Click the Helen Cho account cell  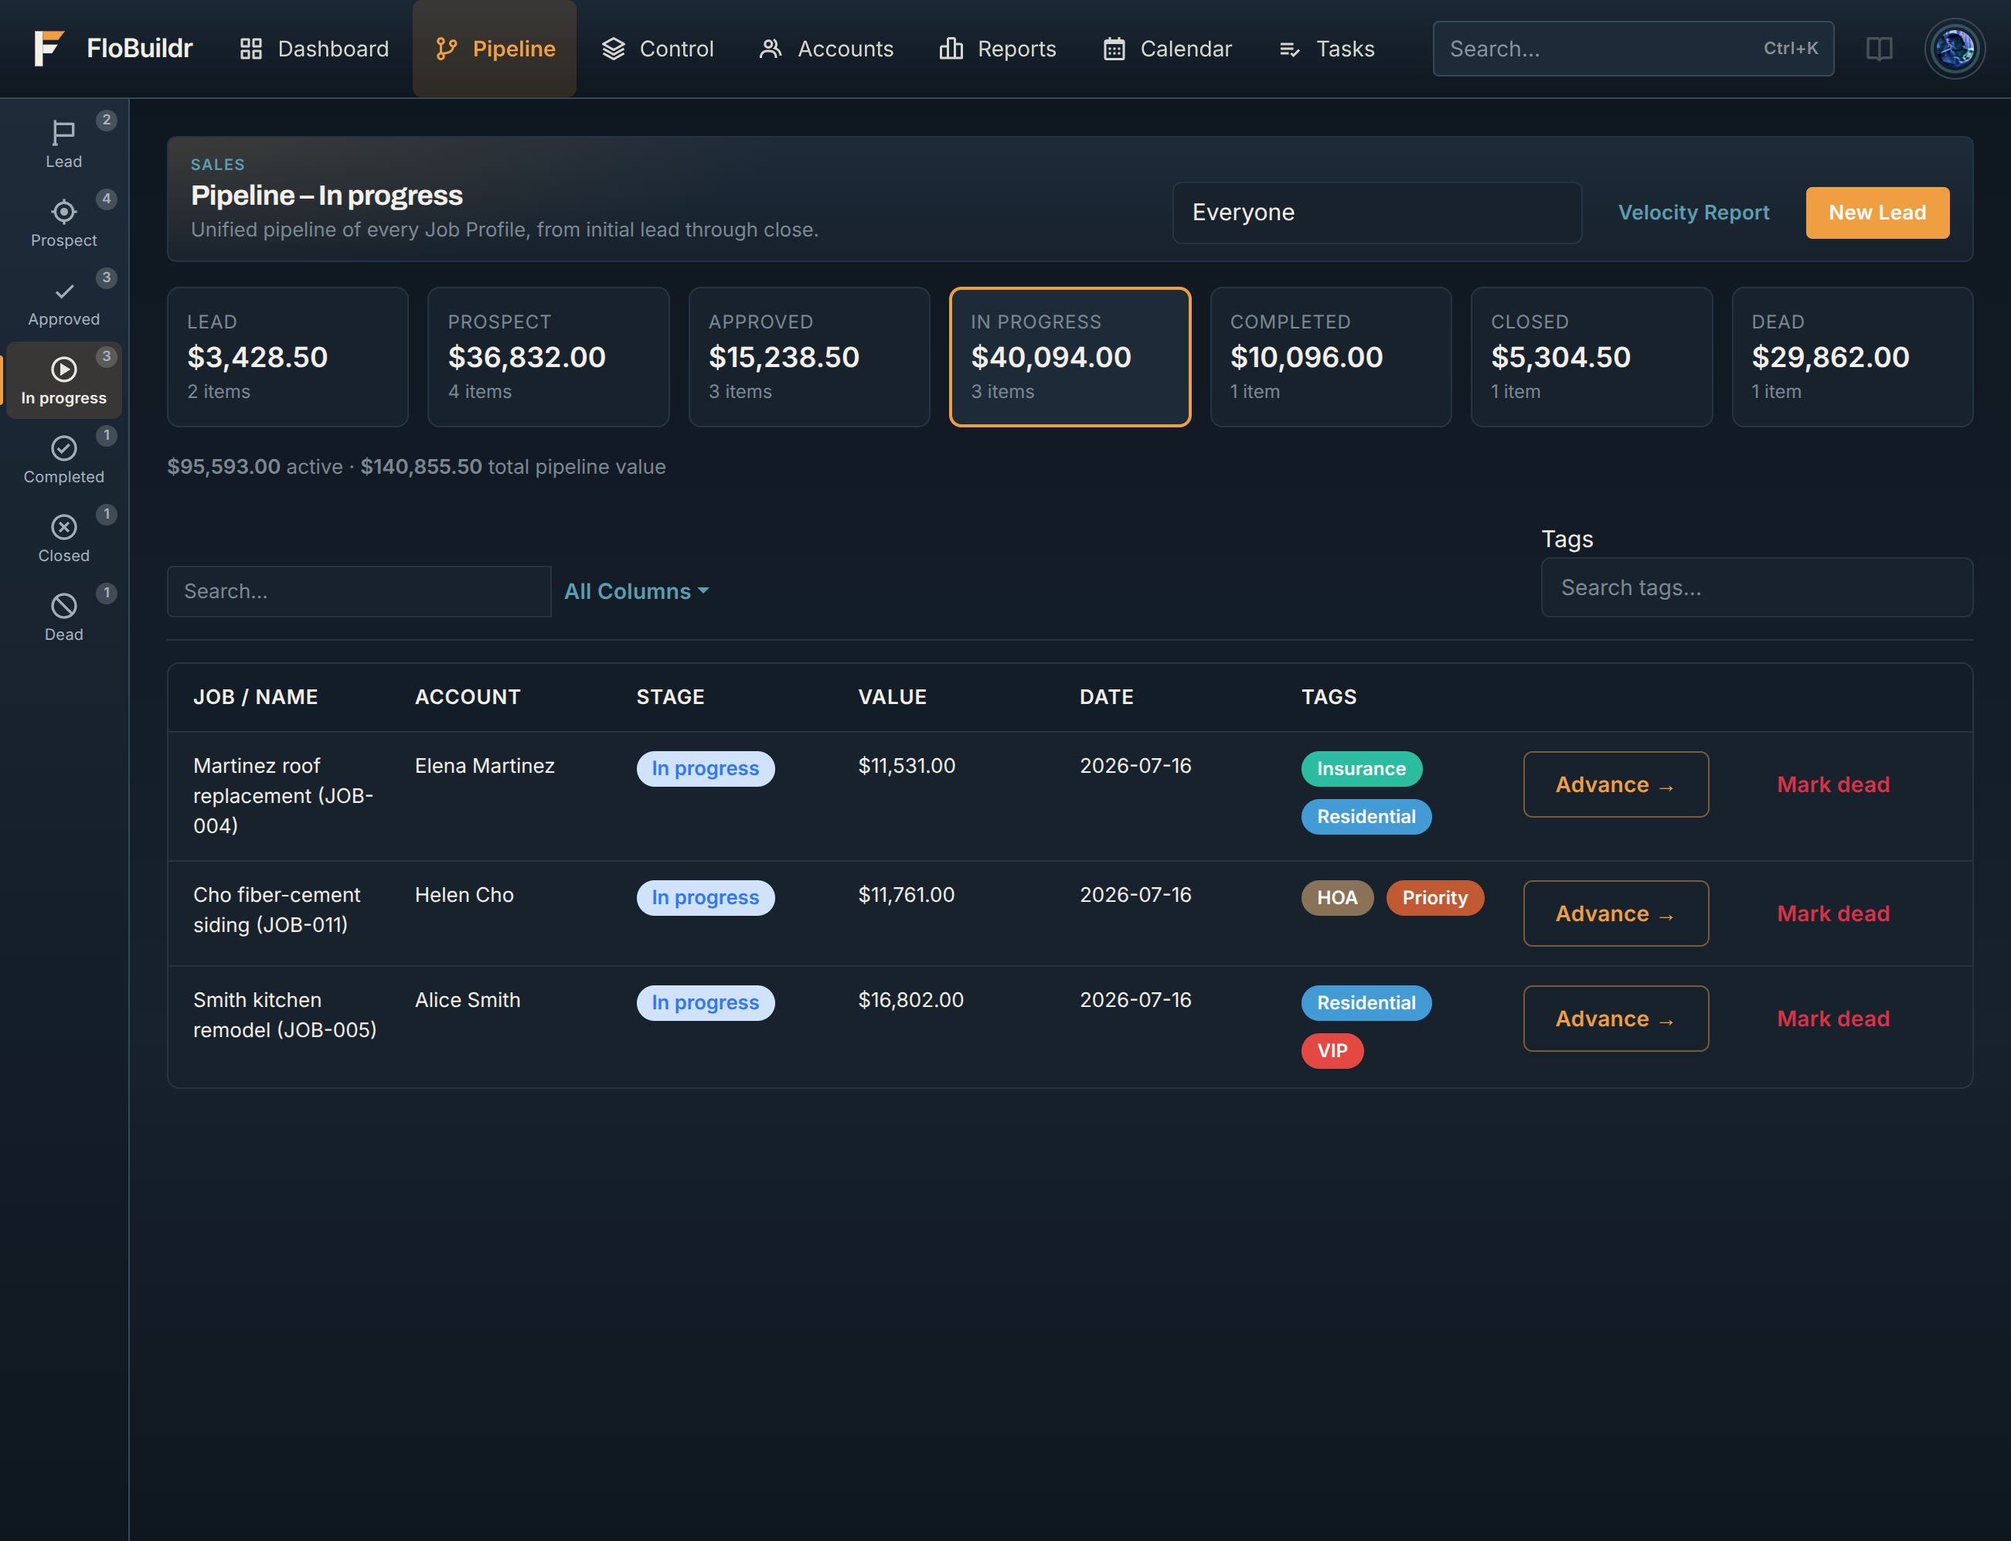tap(463, 894)
